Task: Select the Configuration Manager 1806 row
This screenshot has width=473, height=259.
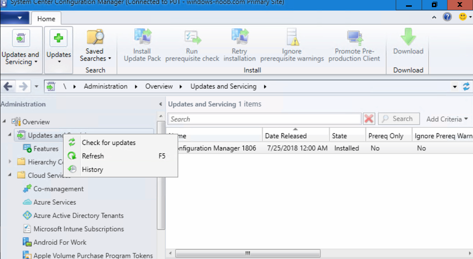Action: coord(319,148)
